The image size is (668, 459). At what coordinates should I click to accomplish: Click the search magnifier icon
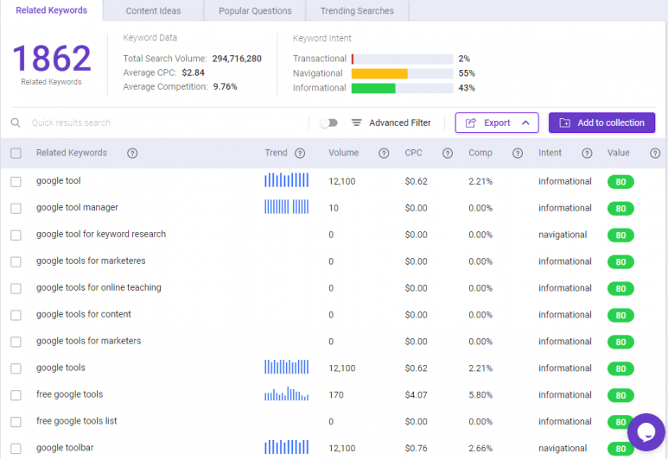pos(16,123)
